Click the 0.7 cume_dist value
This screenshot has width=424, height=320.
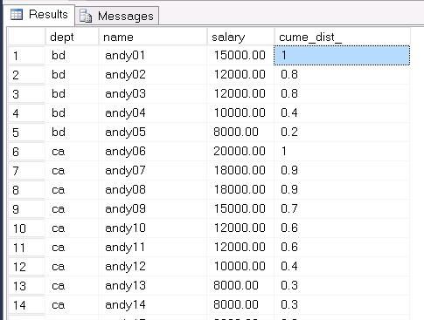(x=289, y=208)
